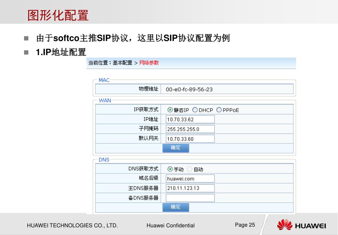Click HUAWEI TECHNOLOGIES CO., LTD. footer text
The width and height of the screenshot is (338, 235).
[x=72, y=225]
